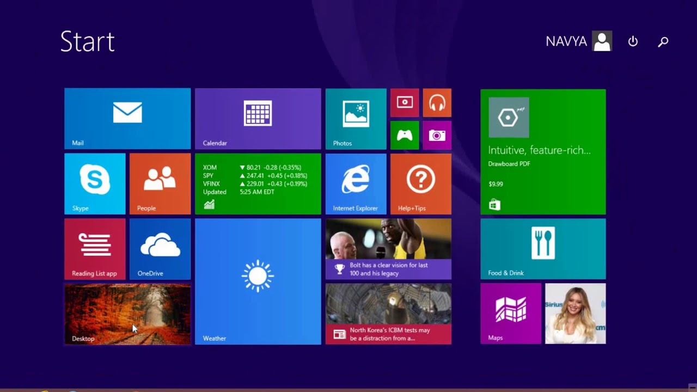Viewport: 697px width, 392px height.
Task: Open the Skype tile
Action: (x=95, y=184)
